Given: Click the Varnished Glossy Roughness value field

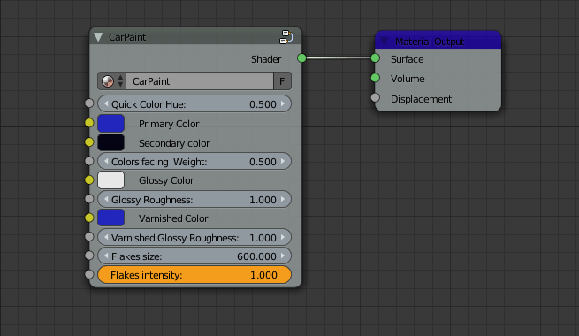Looking at the screenshot, I should [194, 238].
